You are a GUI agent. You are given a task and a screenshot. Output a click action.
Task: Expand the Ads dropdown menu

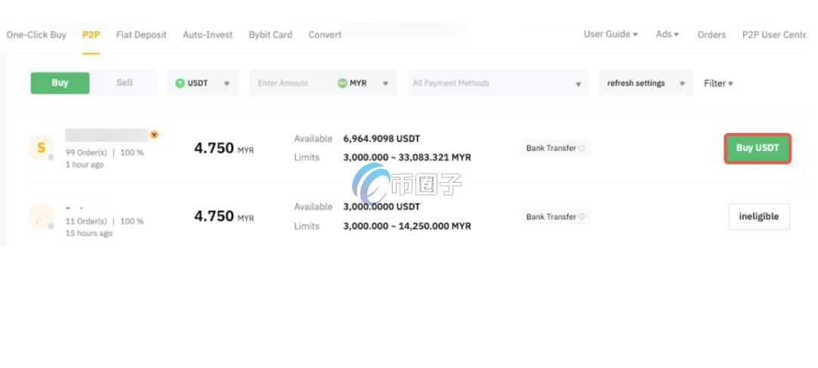[x=667, y=34]
